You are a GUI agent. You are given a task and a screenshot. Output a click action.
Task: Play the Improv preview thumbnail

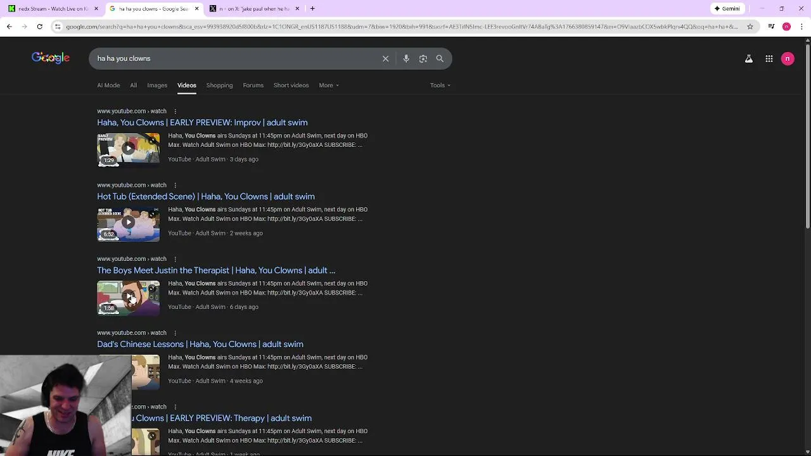[128, 149]
